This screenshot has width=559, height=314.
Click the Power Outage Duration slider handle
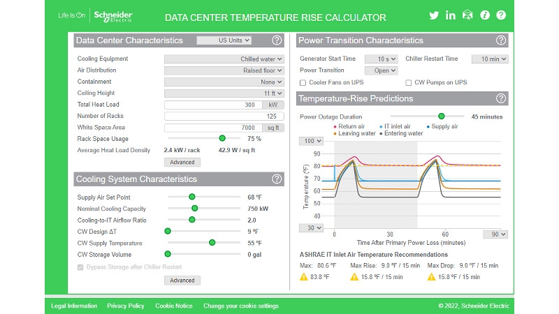click(442, 116)
